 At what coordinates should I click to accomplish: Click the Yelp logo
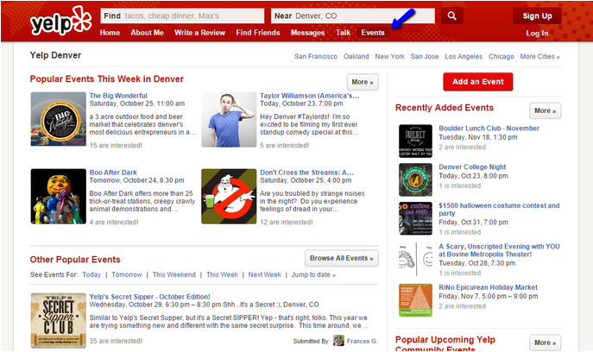pyautogui.click(x=61, y=22)
